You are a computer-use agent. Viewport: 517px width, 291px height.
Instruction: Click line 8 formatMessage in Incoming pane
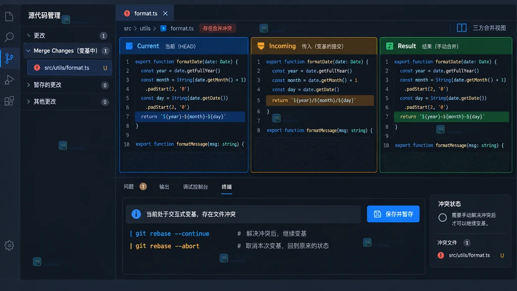coord(320,130)
